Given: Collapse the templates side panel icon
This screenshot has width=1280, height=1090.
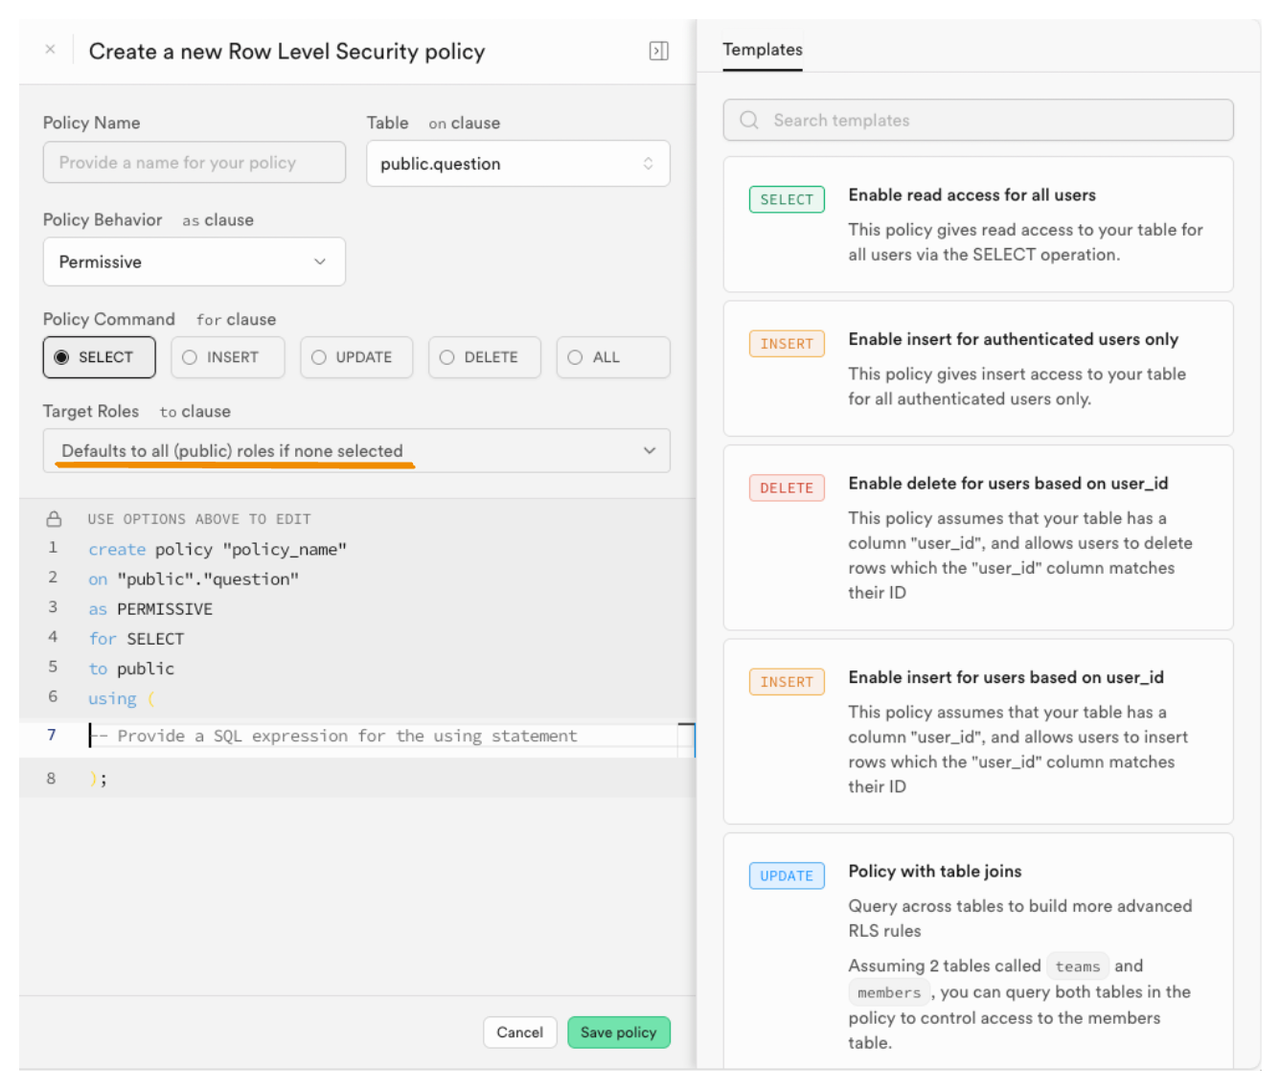Looking at the screenshot, I should (658, 51).
